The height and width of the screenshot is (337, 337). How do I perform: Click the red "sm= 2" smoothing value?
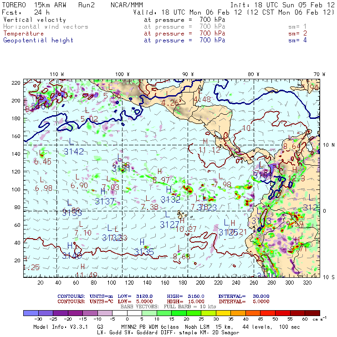tap(297, 34)
